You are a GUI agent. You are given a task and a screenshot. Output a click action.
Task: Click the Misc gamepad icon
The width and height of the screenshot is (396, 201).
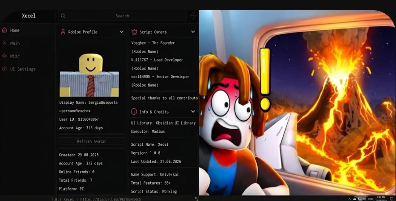(4, 56)
